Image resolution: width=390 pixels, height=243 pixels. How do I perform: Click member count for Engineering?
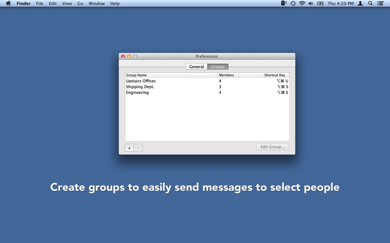coord(220,92)
